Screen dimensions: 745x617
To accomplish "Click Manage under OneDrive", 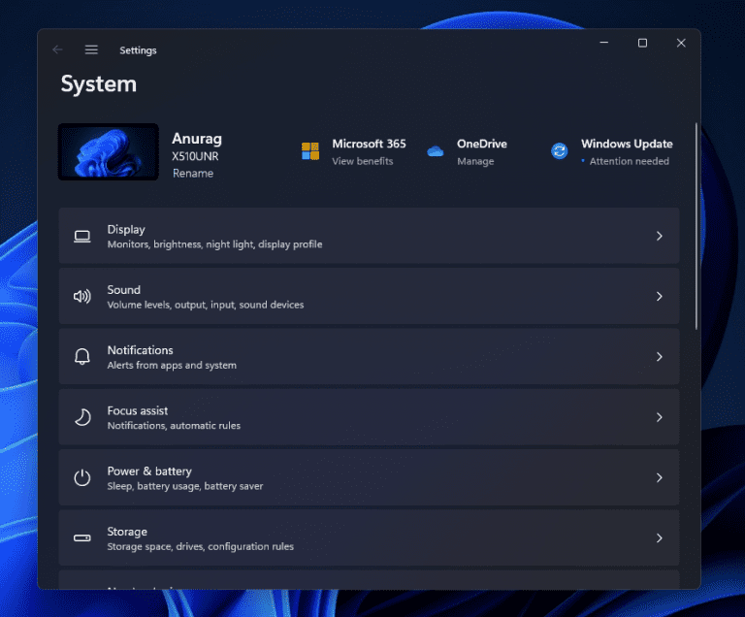I will pyautogui.click(x=475, y=162).
